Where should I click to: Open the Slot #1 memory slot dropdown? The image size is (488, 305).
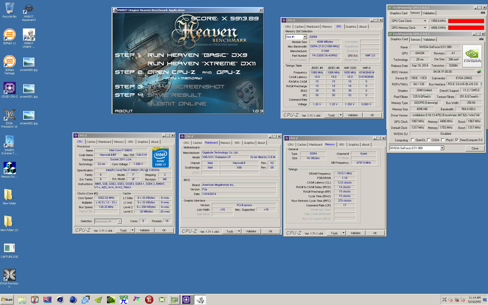[304, 37]
